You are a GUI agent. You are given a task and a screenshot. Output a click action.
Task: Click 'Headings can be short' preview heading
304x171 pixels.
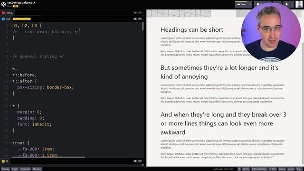pyautogui.click(x=192, y=29)
